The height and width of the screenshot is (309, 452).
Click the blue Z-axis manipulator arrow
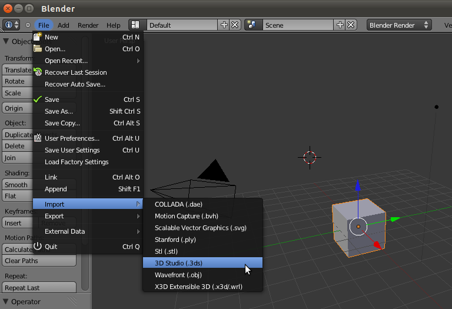click(x=358, y=185)
